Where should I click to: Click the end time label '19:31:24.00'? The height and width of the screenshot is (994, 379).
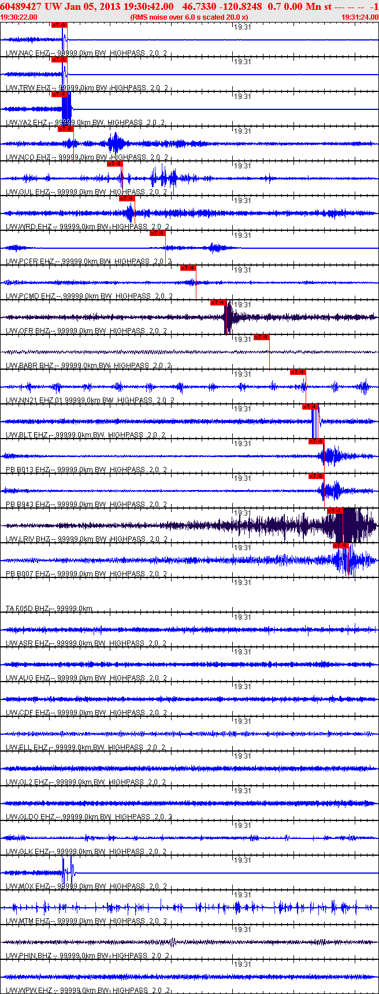[x=360, y=17]
